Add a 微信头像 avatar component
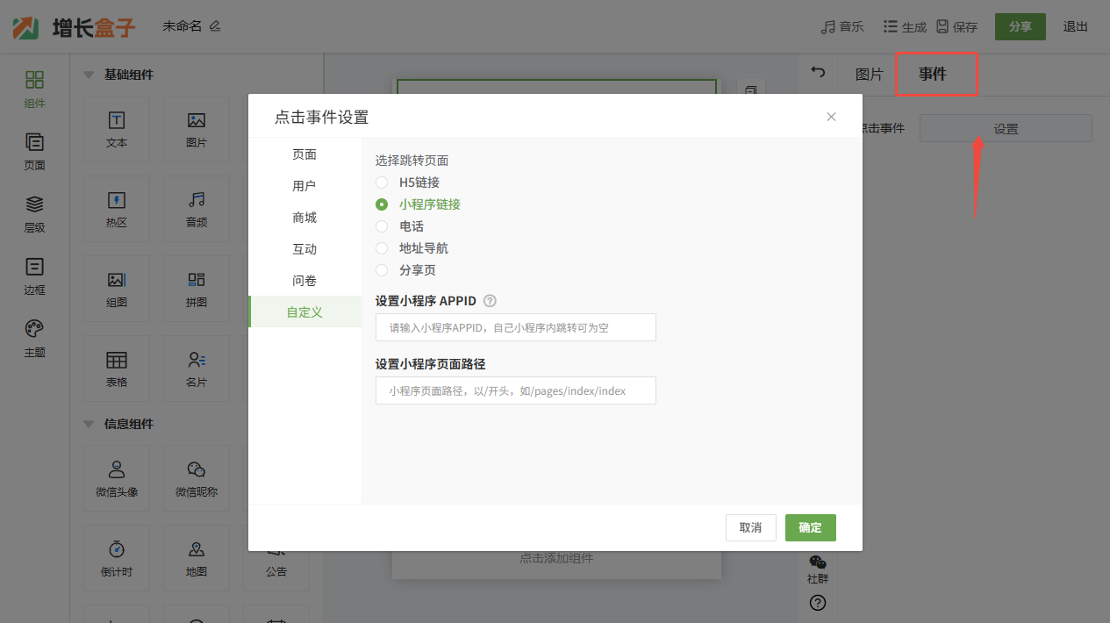 (x=117, y=478)
